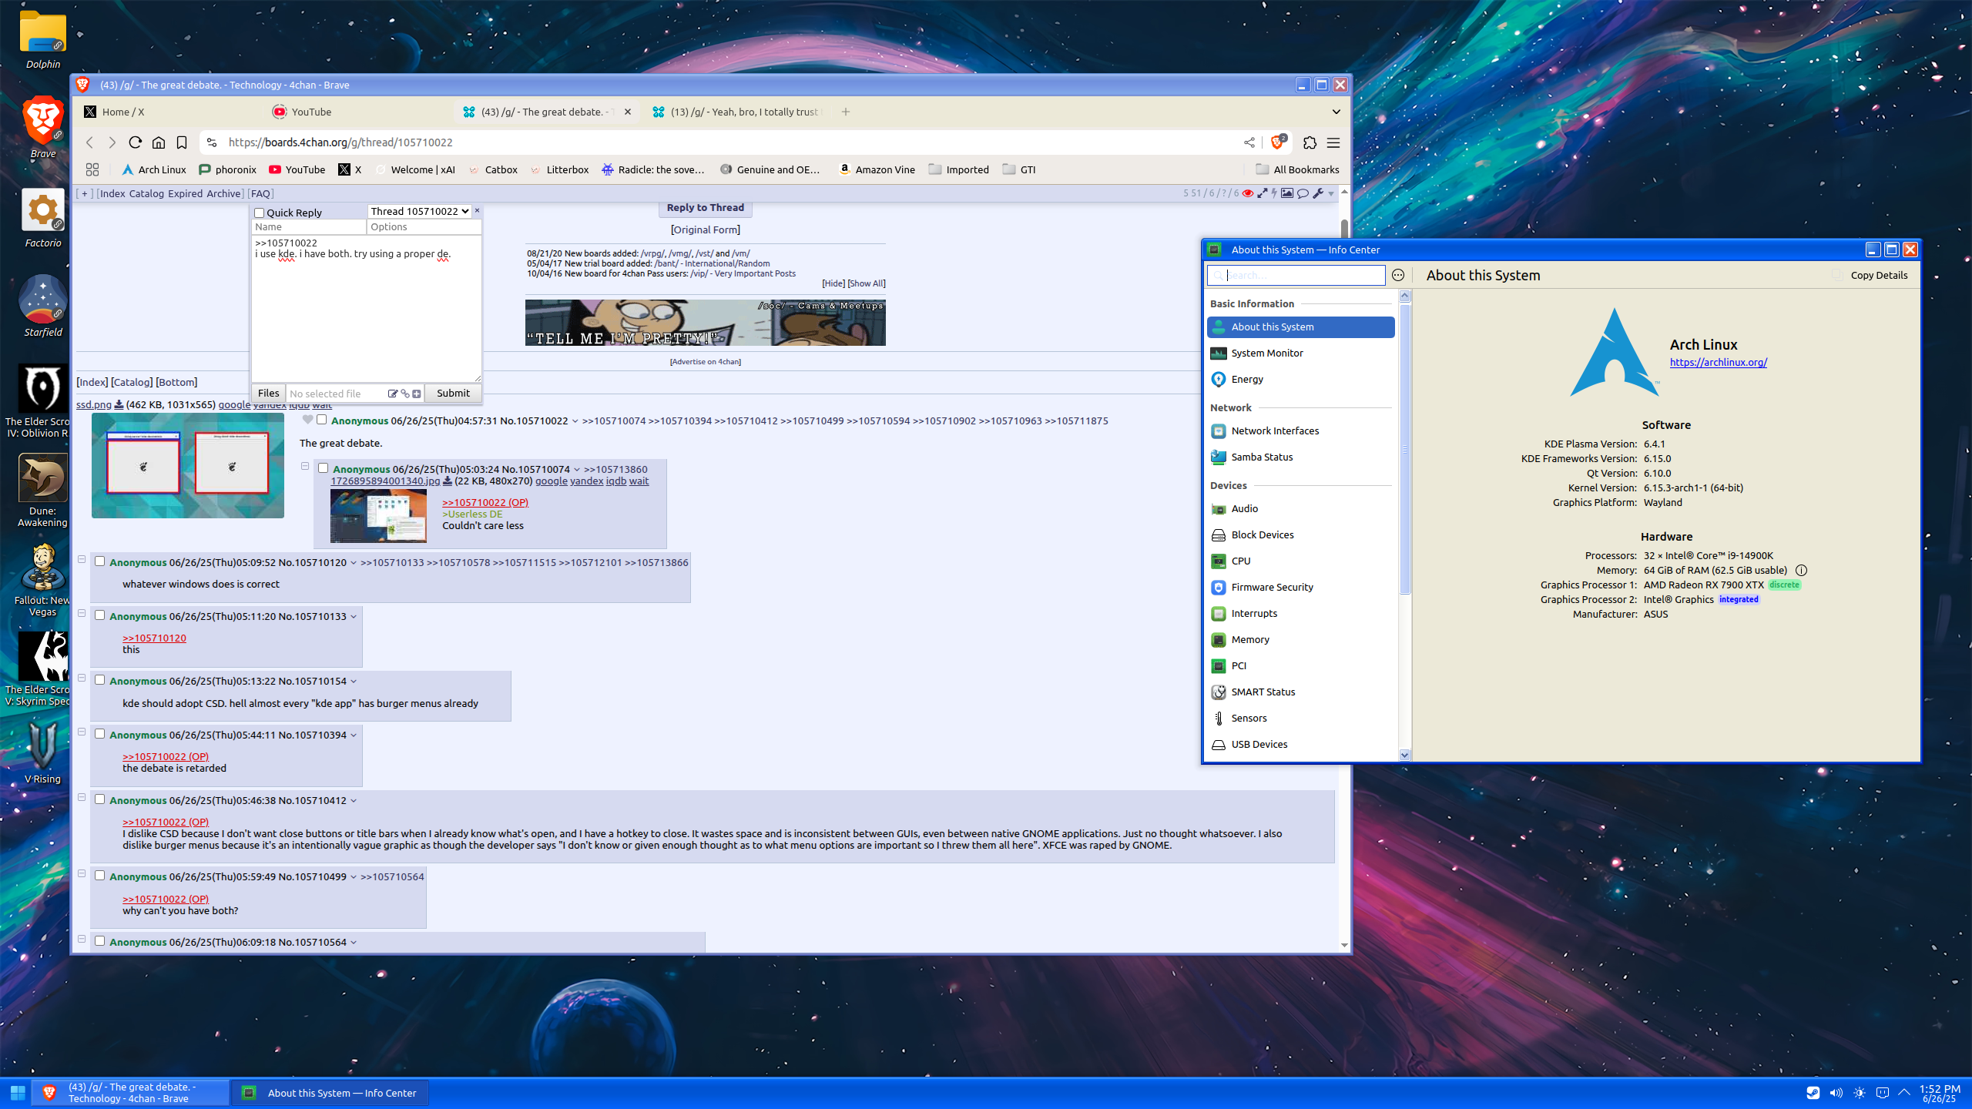Open the 4chan header dropdown triangle

pyautogui.click(x=1331, y=194)
